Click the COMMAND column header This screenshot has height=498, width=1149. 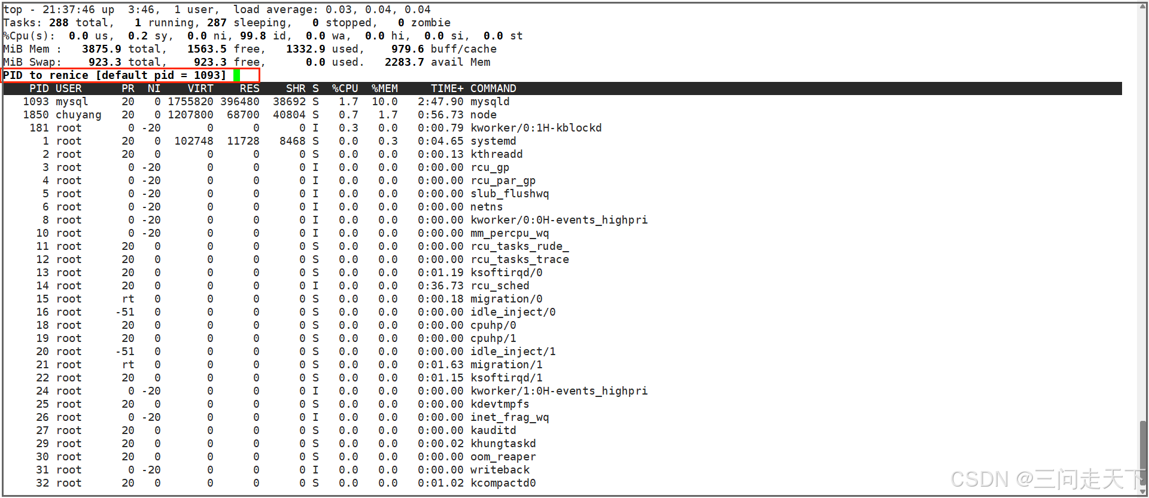(493, 88)
